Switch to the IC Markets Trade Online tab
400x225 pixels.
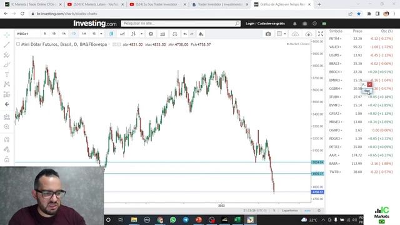pyautogui.click(x=32, y=4)
